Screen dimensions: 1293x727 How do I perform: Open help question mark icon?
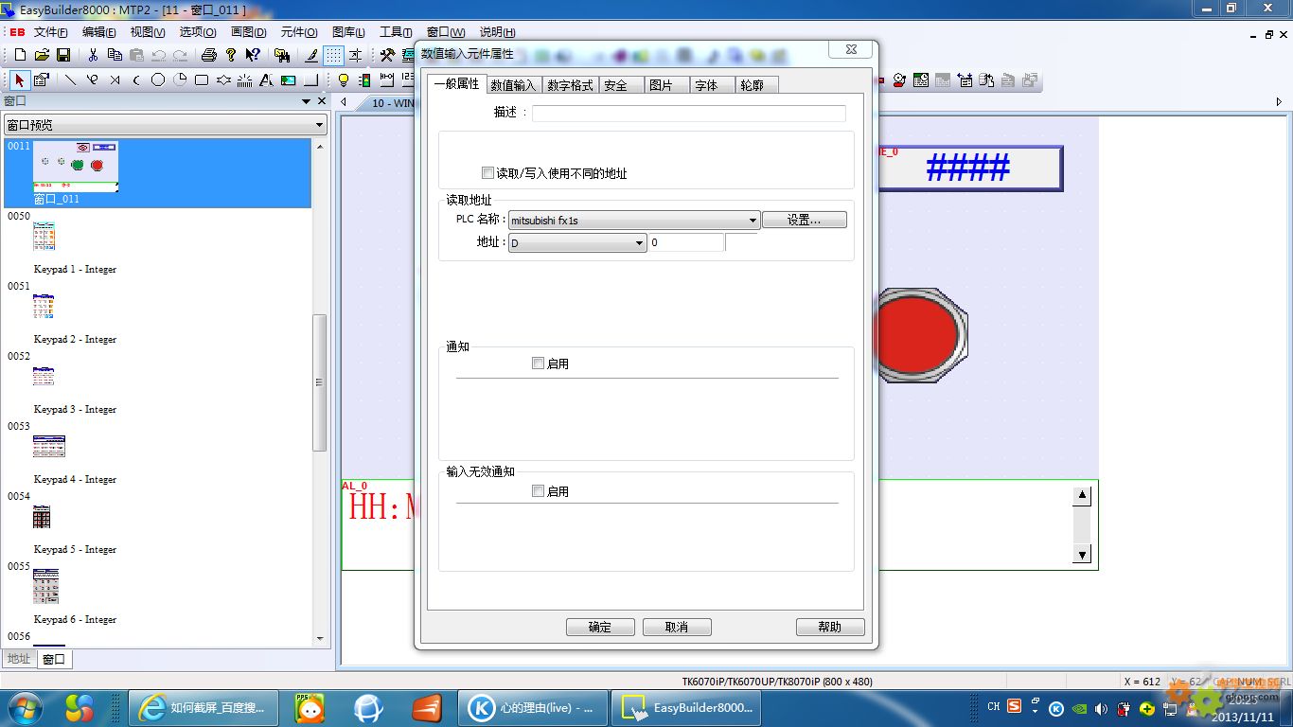tap(231, 56)
